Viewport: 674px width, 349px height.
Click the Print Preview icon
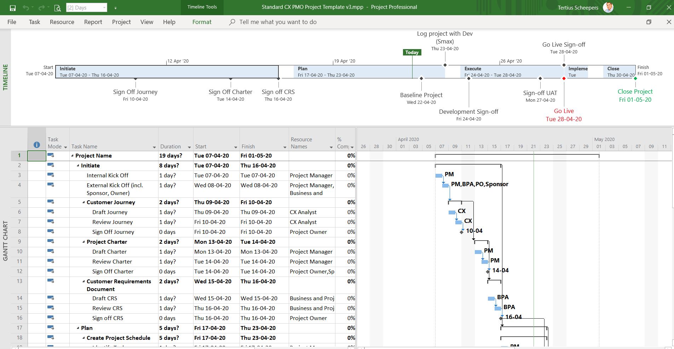[57, 8]
